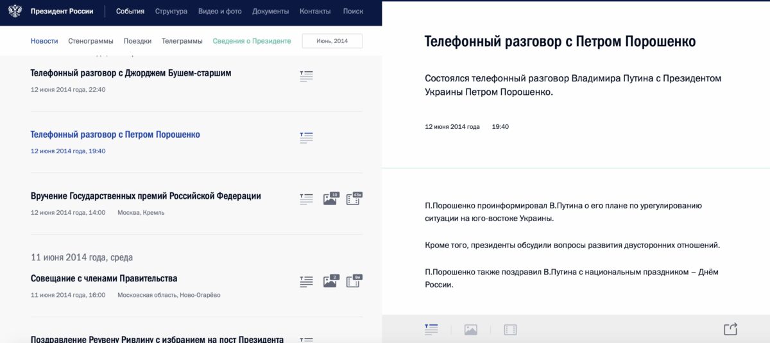
Task: Click the date 12 июня 2014 года, 22:40
Action: point(68,90)
